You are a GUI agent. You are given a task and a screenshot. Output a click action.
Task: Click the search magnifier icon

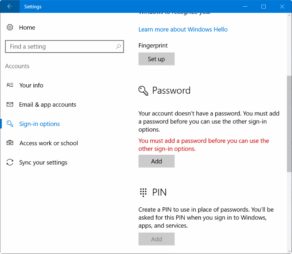[118, 46]
